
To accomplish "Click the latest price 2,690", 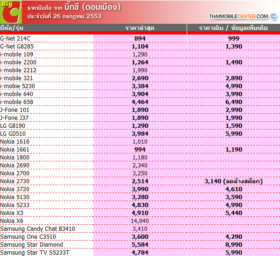I will [x=140, y=78].
